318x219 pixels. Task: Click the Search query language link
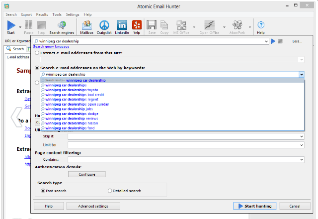(51, 46)
